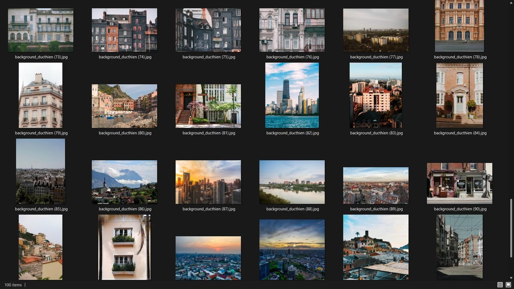Image resolution: width=514 pixels, height=289 pixels.
Task: Switch to details list view icon
Action: pyautogui.click(x=500, y=285)
